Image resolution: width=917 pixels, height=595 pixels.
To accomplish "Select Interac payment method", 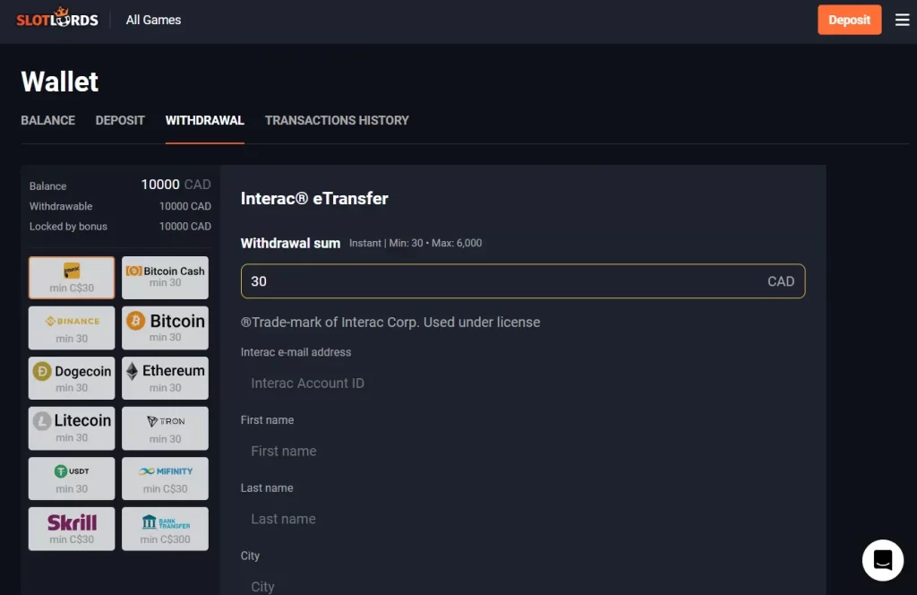I will click(72, 277).
